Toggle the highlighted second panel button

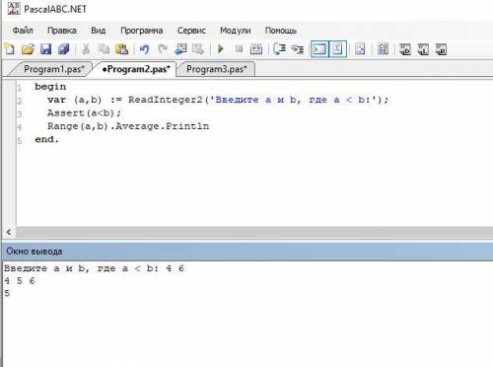point(337,49)
